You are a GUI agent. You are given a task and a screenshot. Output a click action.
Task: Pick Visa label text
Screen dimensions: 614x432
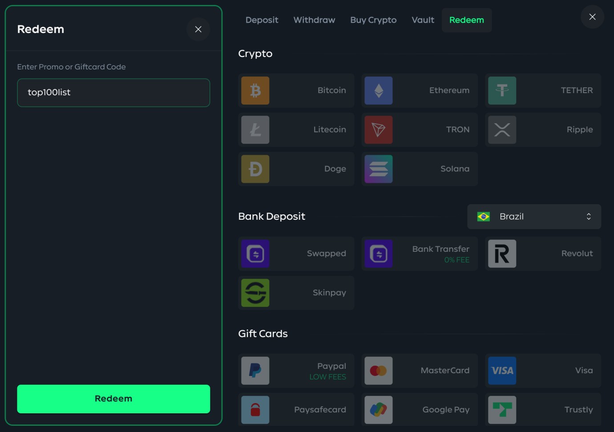(x=584, y=370)
